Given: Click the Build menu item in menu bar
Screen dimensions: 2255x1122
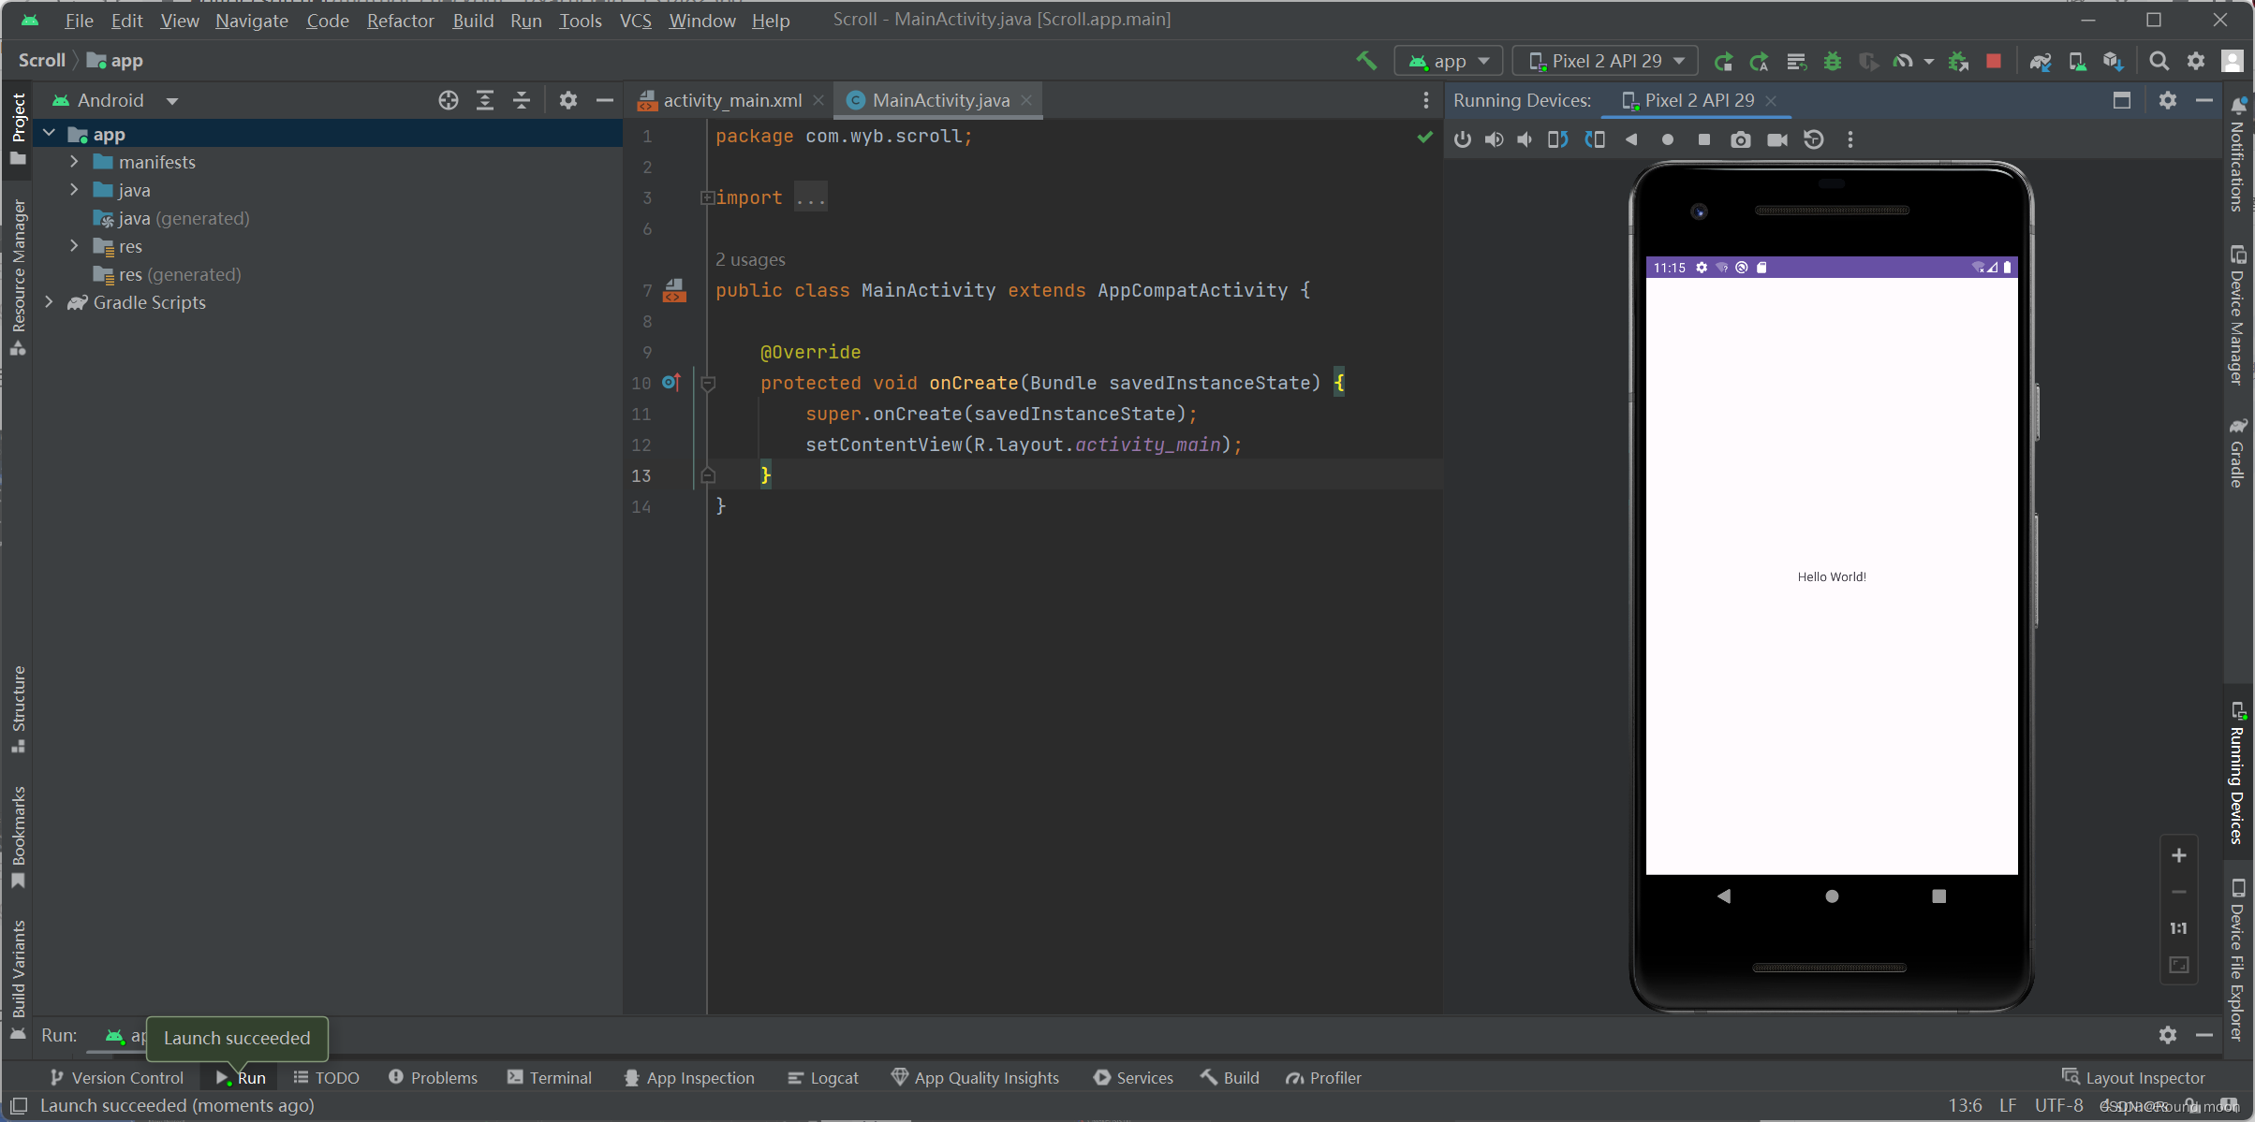Looking at the screenshot, I should pyautogui.click(x=472, y=19).
